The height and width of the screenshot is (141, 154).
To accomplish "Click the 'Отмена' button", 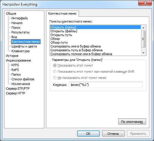I will (113, 134).
